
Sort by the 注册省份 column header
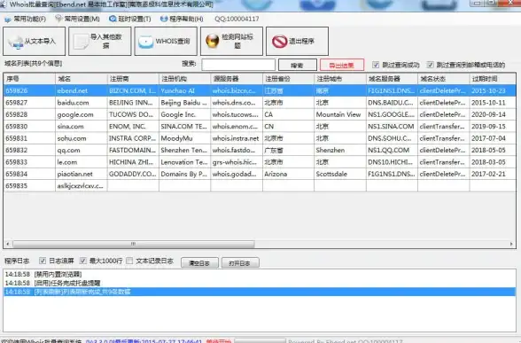click(x=289, y=79)
